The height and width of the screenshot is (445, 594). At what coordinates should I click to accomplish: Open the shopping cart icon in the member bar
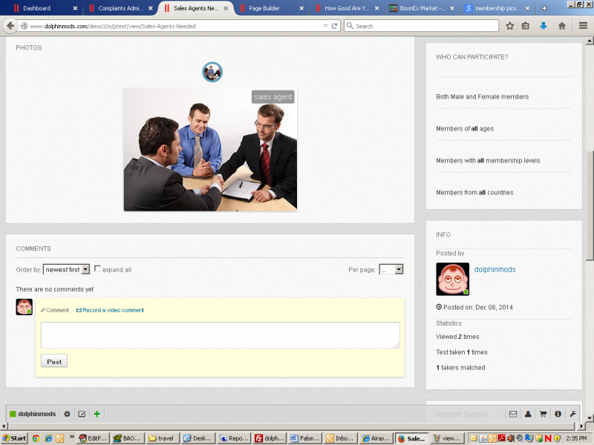[543, 414]
